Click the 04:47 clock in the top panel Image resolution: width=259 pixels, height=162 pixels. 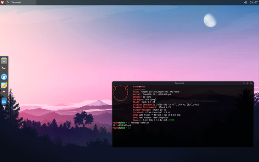pyautogui.click(x=253, y=2)
